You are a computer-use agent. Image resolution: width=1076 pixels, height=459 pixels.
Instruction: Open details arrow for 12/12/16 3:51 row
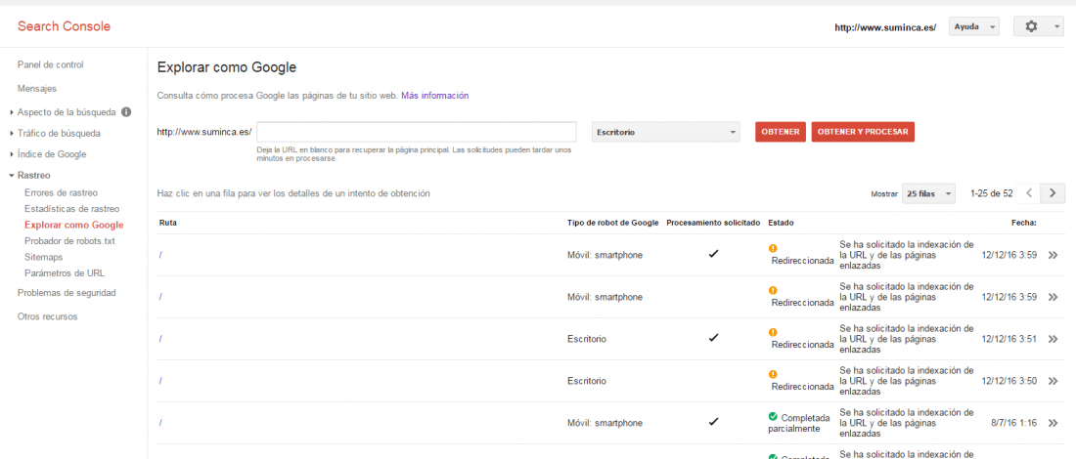pos(1054,339)
